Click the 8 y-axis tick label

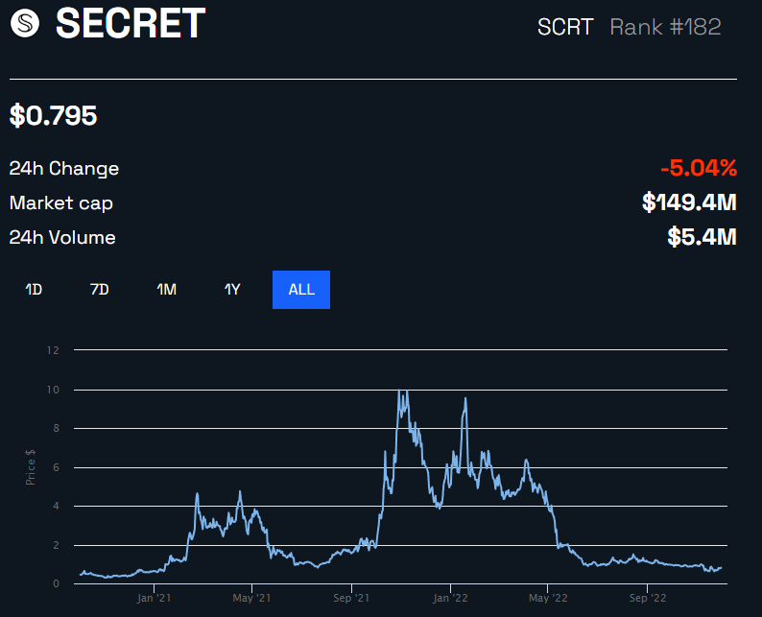[x=57, y=428]
